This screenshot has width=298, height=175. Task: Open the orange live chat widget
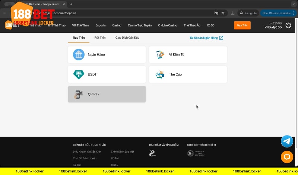point(287,157)
